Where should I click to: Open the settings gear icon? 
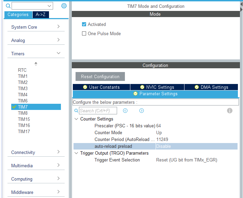tap(64, 6)
